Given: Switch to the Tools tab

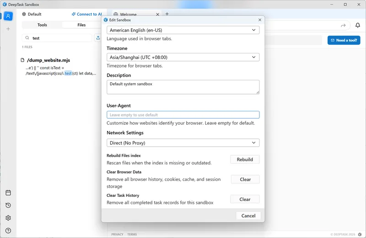Looking at the screenshot, I should tap(42, 25).
